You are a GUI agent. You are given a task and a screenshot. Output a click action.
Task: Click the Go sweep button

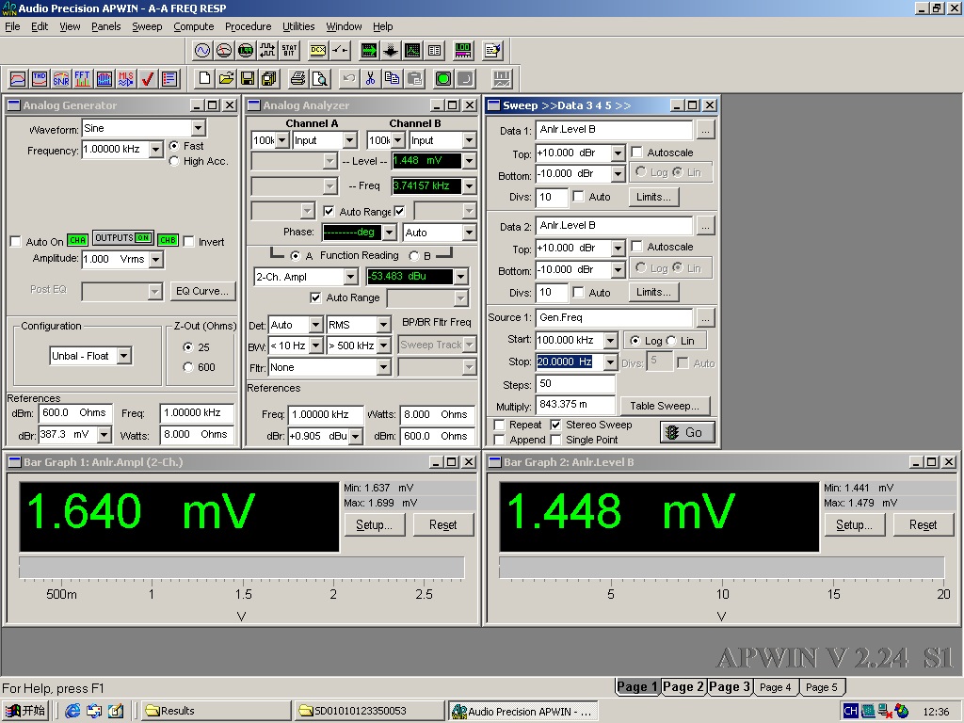pos(686,432)
